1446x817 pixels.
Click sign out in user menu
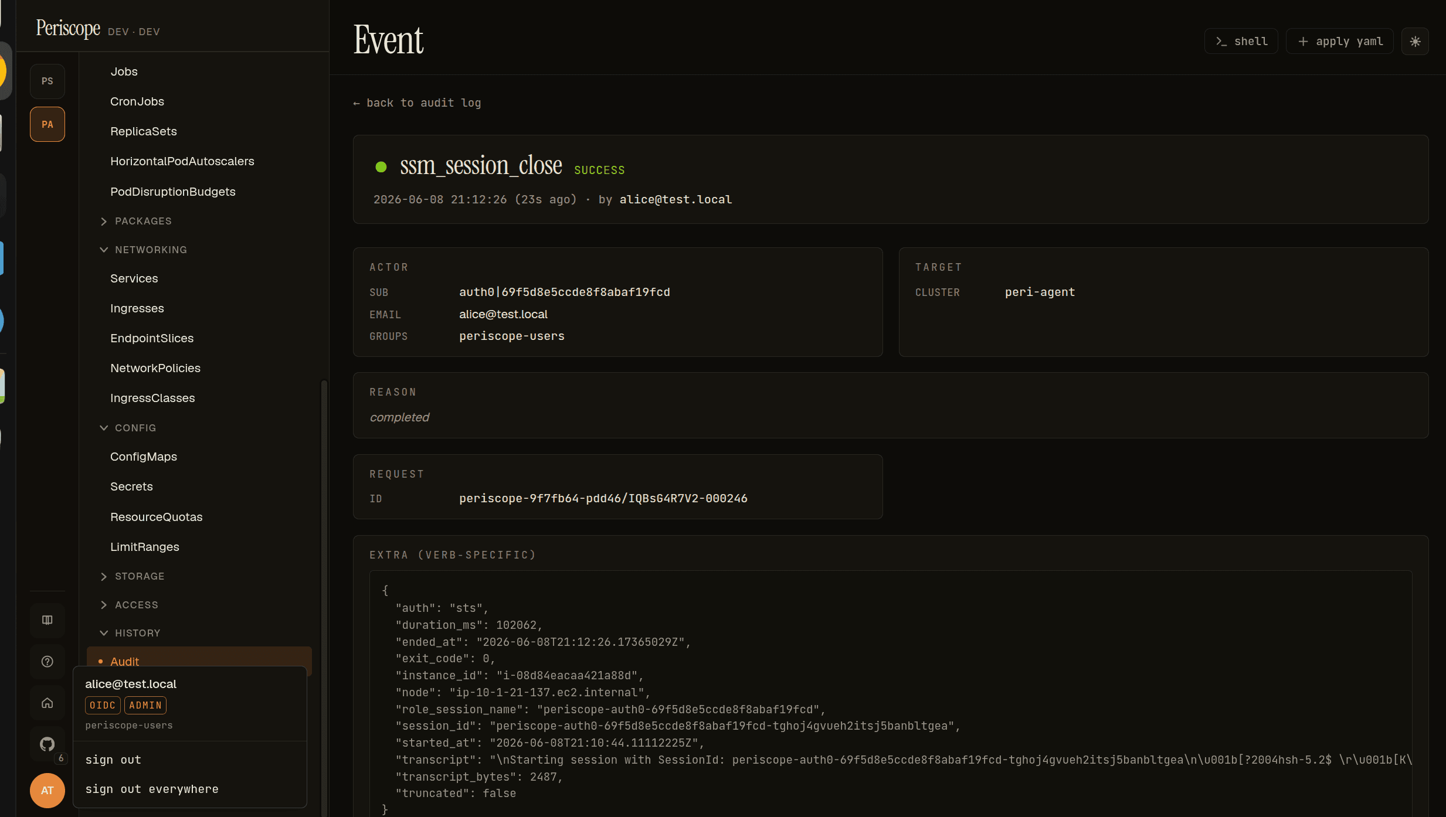113,760
